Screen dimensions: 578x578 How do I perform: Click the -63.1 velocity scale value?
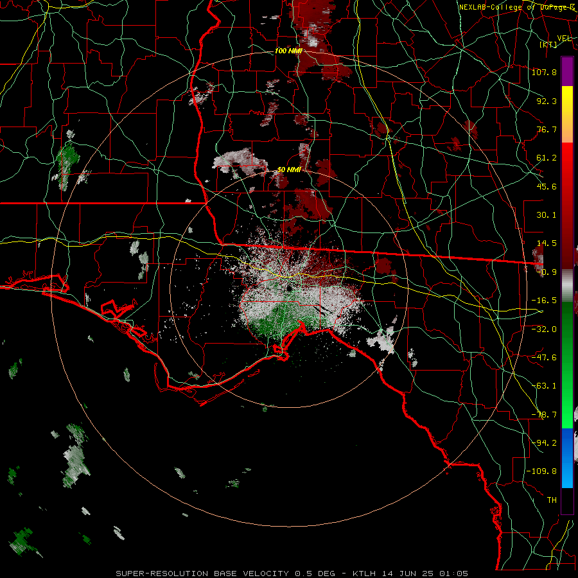pyautogui.click(x=544, y=386)
